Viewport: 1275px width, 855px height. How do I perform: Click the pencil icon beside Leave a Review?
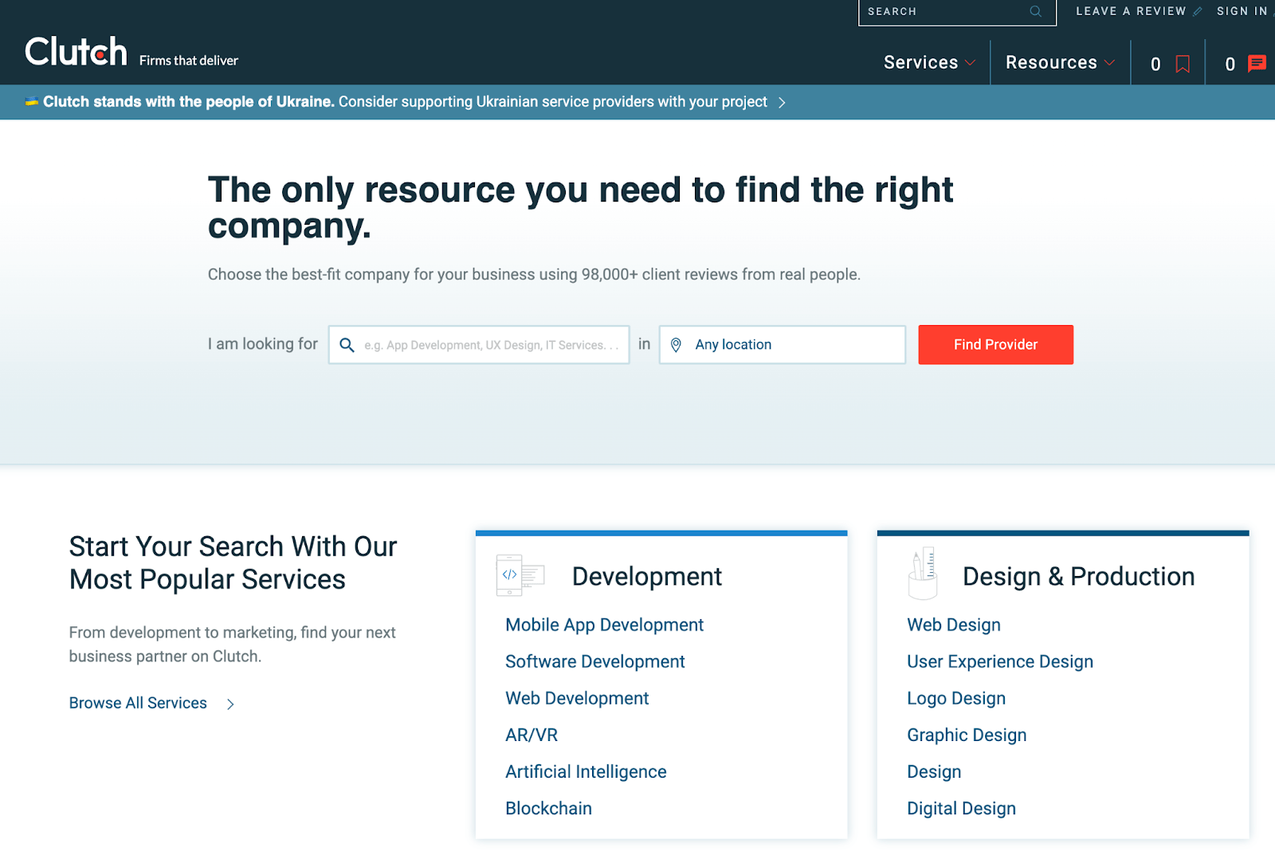[1197, 11]
